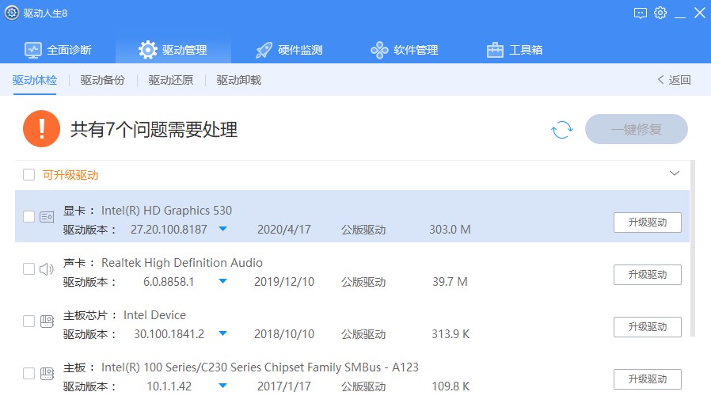Click 公版驱动 in the 显卡 row
Viewport: 711px width, 411px height.
[363, 230]
